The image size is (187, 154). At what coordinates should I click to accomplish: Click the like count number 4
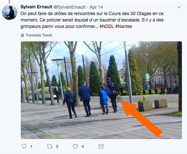[x=83, y=147]
